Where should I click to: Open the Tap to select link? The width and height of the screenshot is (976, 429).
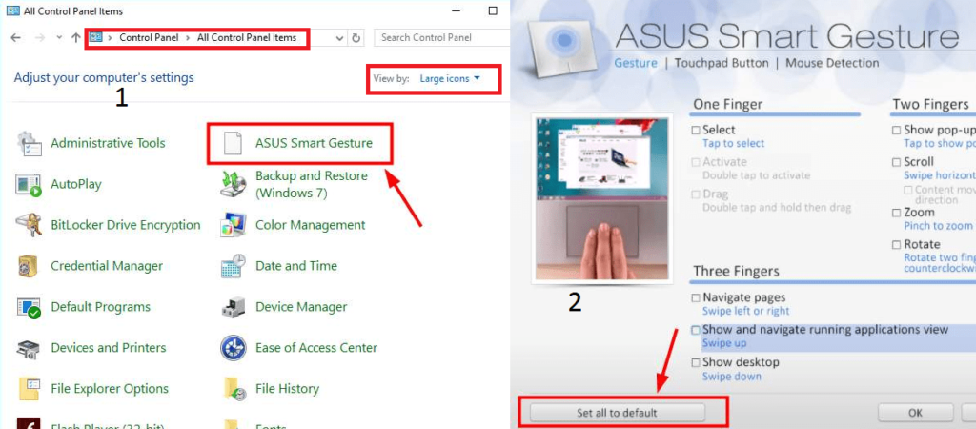pos(733,143)
